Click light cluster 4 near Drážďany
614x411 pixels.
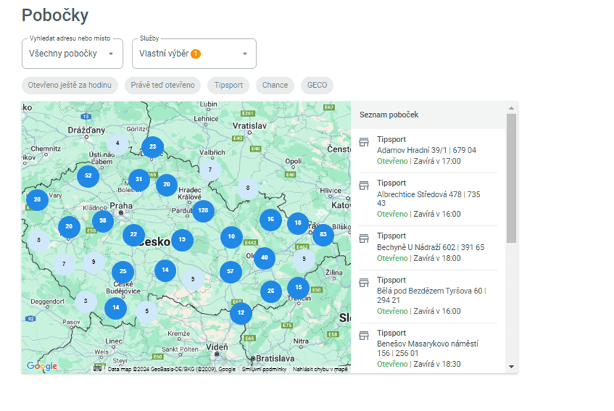coord(118,143)
